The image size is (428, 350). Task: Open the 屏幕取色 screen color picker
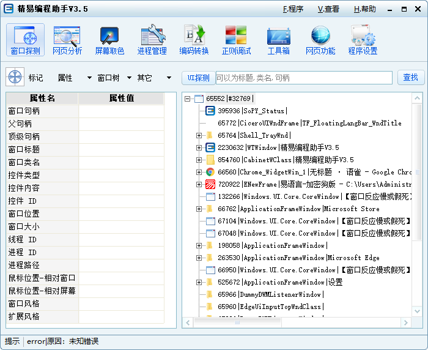click(x=109, y=40)
